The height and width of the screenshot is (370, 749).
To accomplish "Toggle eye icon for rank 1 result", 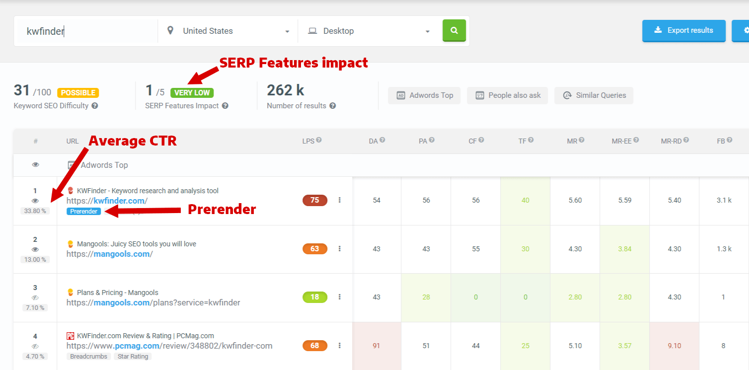I will coord(35,201).
